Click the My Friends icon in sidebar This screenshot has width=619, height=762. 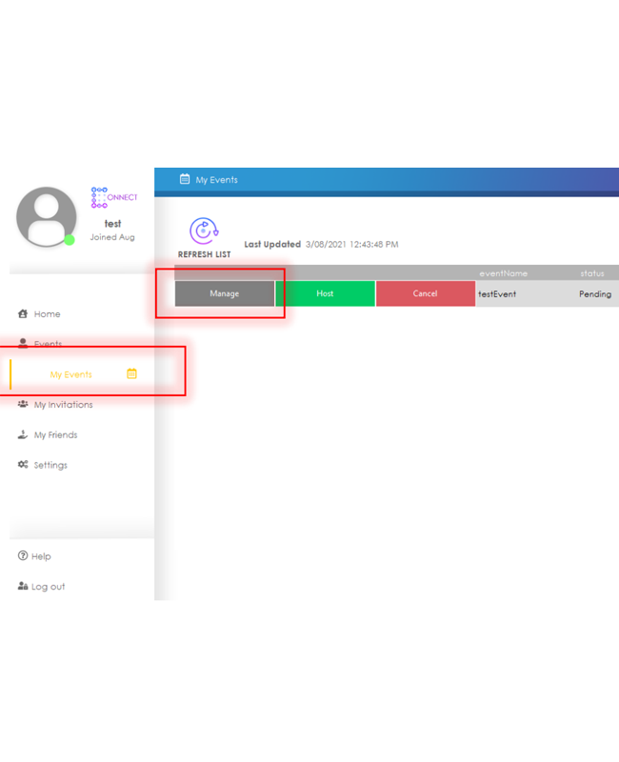23,435
